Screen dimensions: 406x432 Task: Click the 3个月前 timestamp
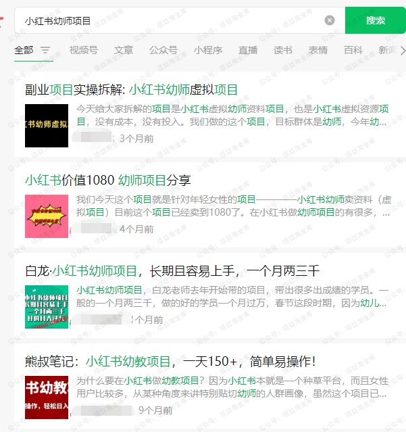point(136,139)
